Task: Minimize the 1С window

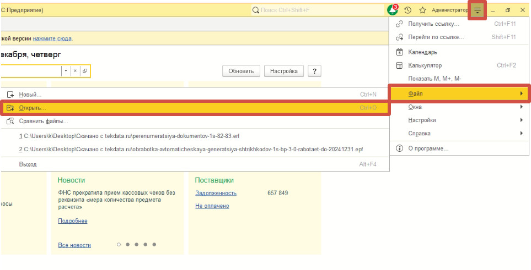Action: pyautogui.click(x=493, y=10)
